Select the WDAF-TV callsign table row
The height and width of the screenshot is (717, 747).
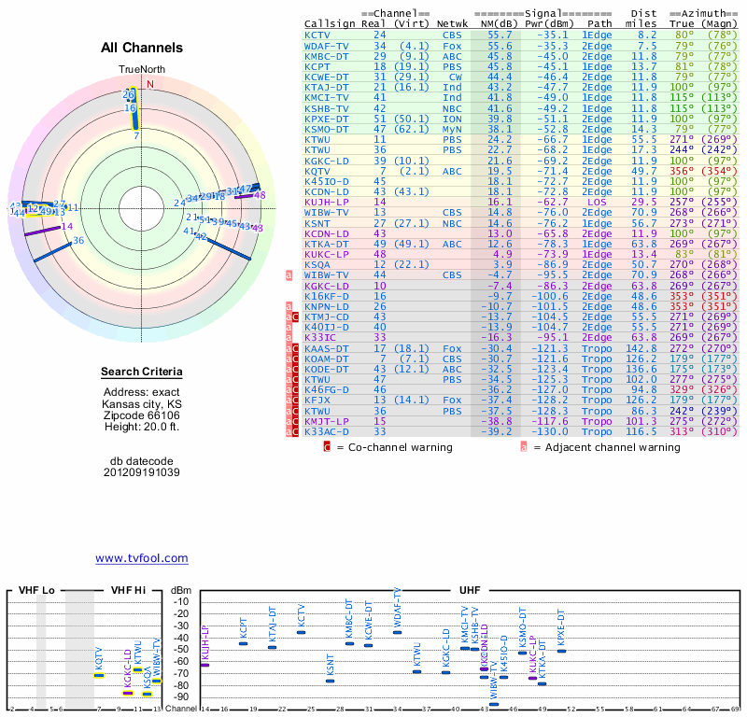324,45
